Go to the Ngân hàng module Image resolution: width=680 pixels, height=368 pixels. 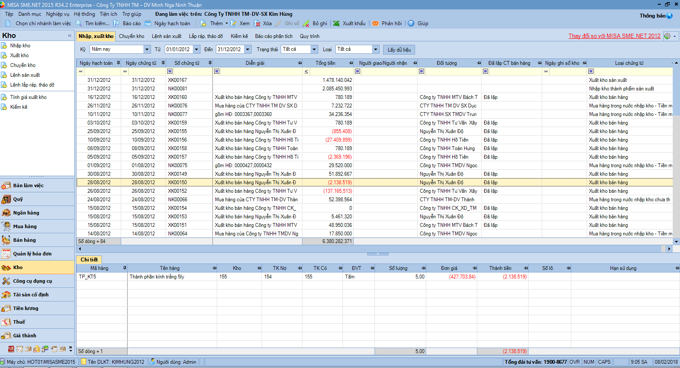click(37, 213)
